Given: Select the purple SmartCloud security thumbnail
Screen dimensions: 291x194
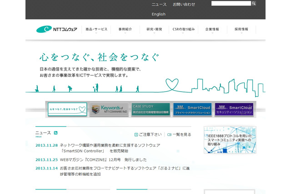Looking at the screenshot, I should pyautogui.click(x=234, y=109).
